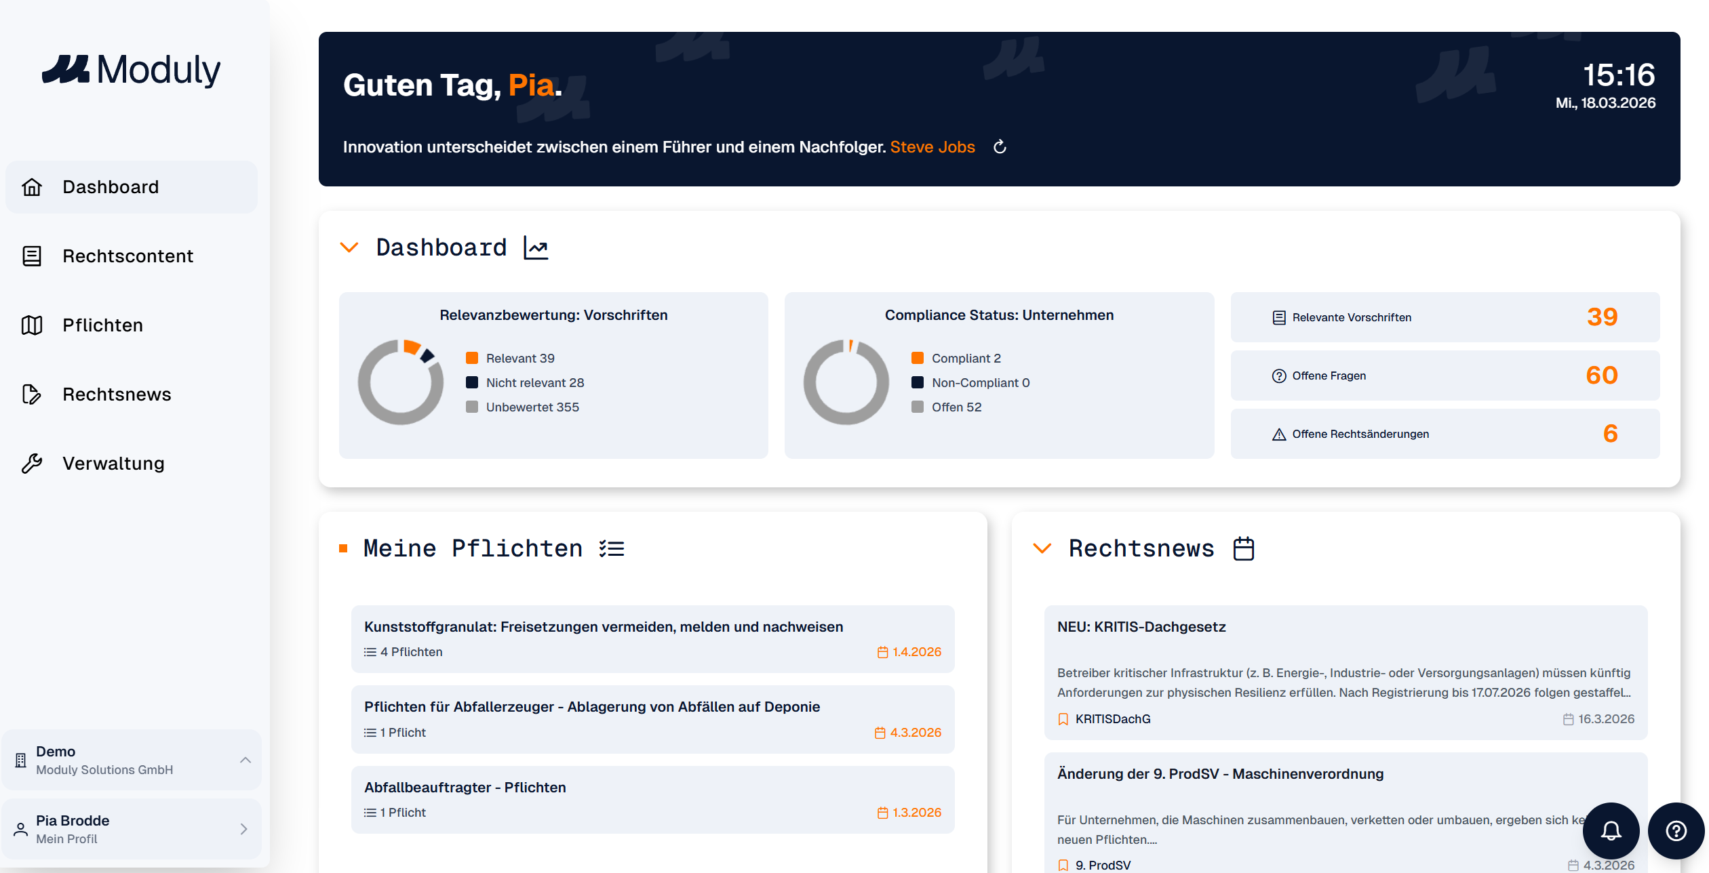Screen dimensions: 1709x873
Task: Click the Rechtsnews calendar icon
Action: pos(1243,548)
